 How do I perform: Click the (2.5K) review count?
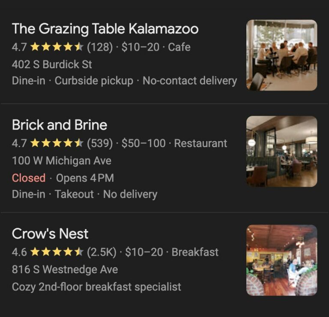click(x=102, y=252)
